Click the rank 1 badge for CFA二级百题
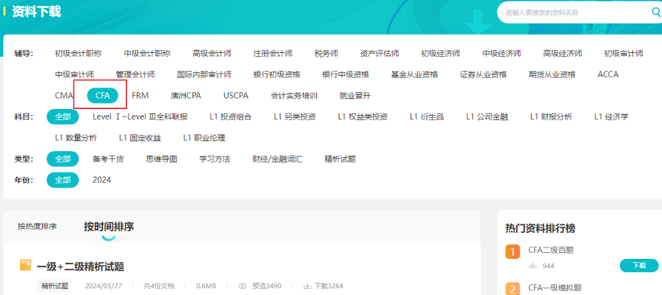The image size is (662, 295). [512, 252]
